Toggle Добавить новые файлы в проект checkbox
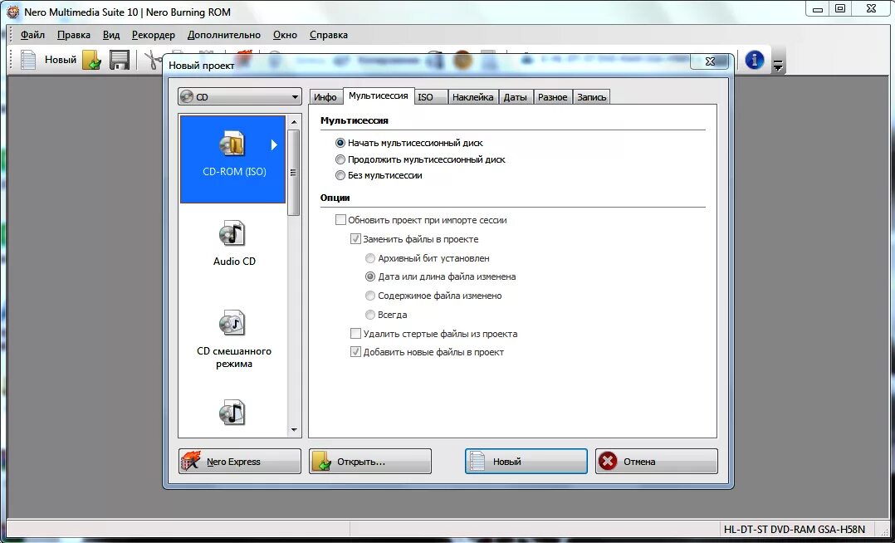Viewport: 895px width, 543px height. (x=355, y=352)
